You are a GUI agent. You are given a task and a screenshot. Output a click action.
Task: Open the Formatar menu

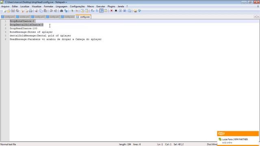point(49,6)
